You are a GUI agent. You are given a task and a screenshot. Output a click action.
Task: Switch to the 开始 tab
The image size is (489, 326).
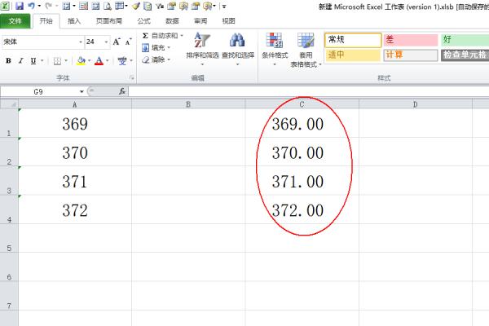46,21
